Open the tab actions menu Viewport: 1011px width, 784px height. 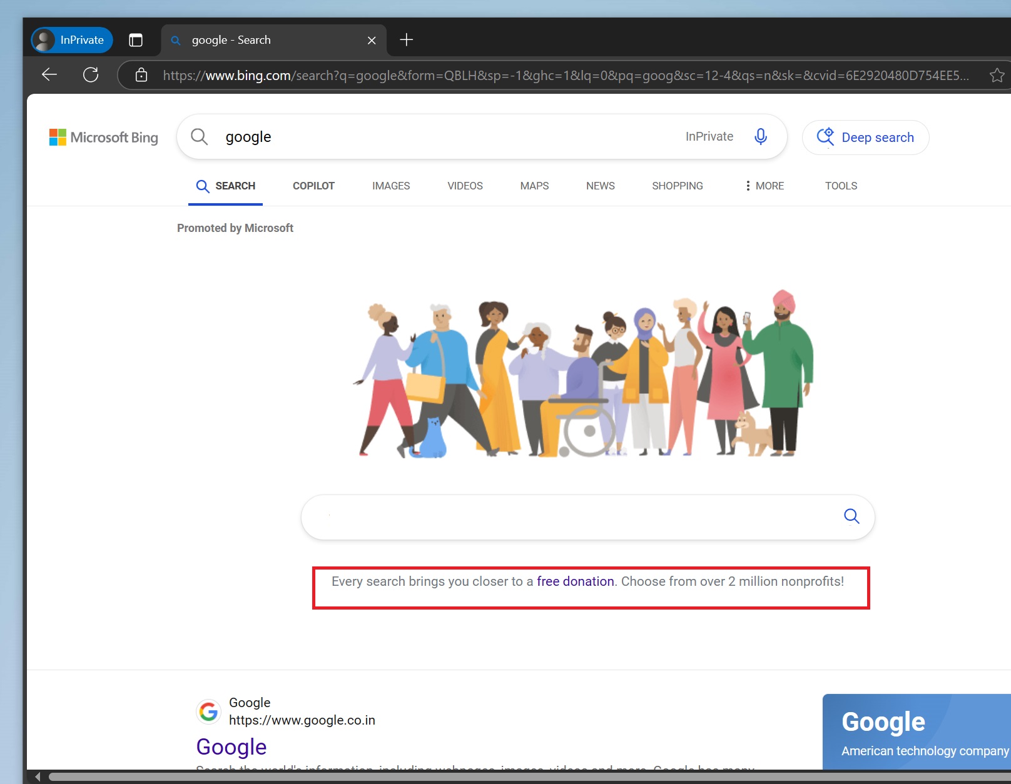tap(136, 39)
